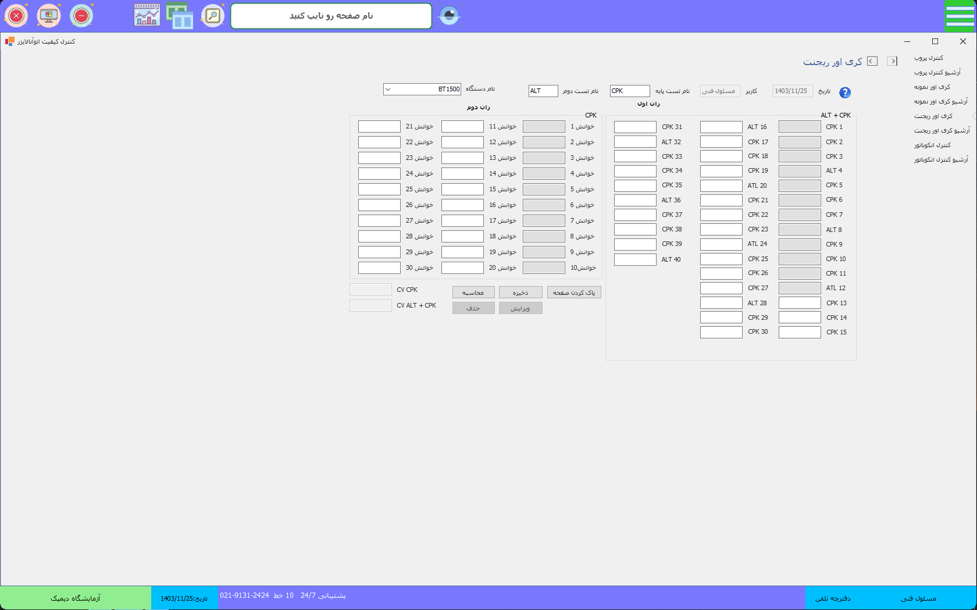Open the کنترل پروب sidebar item
977x610 pixels.
[x=929, y=58]
